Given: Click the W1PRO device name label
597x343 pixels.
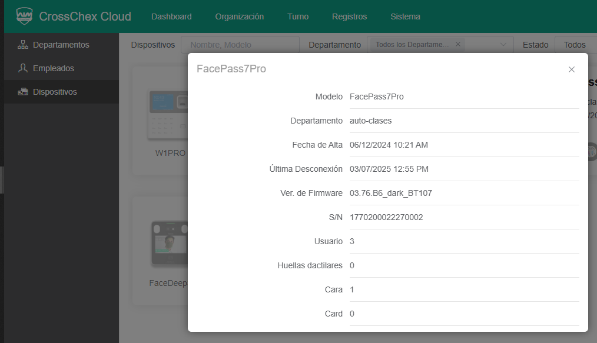Looking at the screenshot, I should (x=170, y=153).
